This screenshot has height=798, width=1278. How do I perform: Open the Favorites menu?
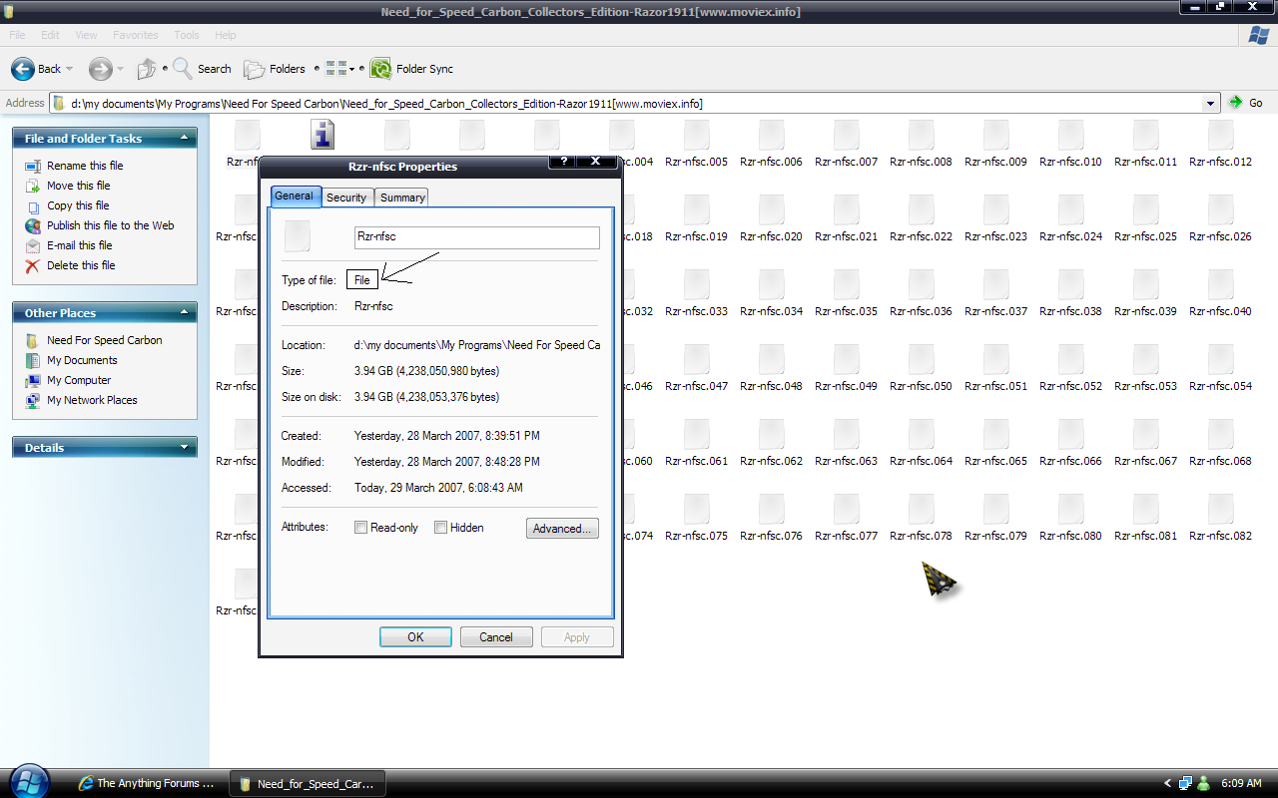pyautogui.click(x=136, y=35)
